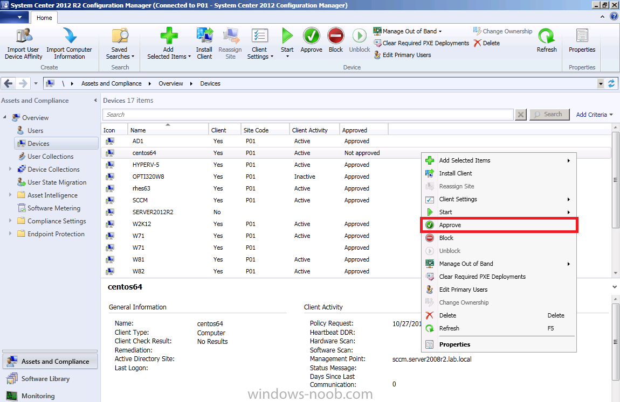The height and width of the screenshot is (402, 620).
Task: Click the navigation Forward arrow
Action: pos(23,83)
